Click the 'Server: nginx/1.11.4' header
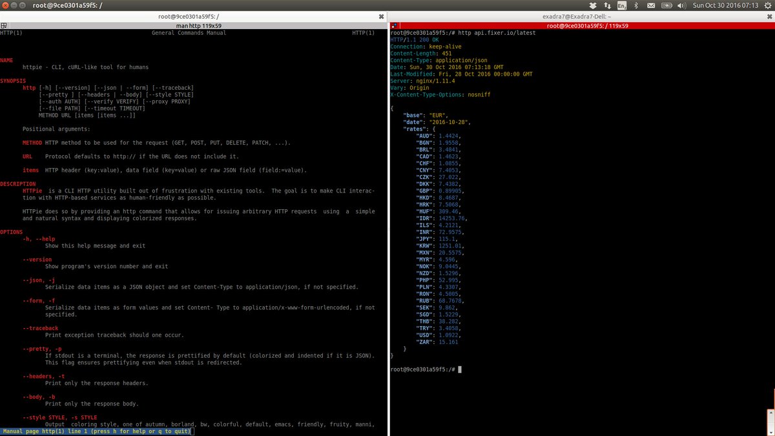The width and height of the screenshot is (775, 436). [x=423, y=81]
